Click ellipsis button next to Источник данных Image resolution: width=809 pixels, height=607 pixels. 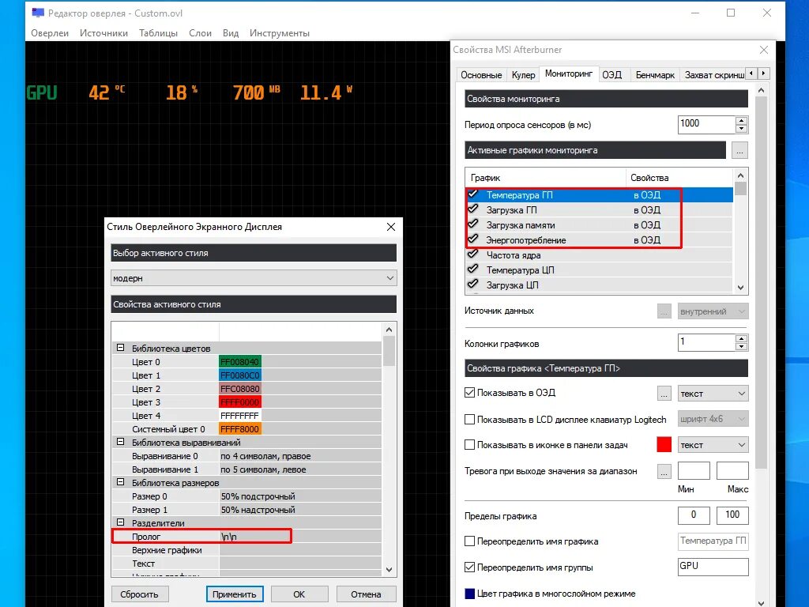pyautogui.click(x=664, y=311)
